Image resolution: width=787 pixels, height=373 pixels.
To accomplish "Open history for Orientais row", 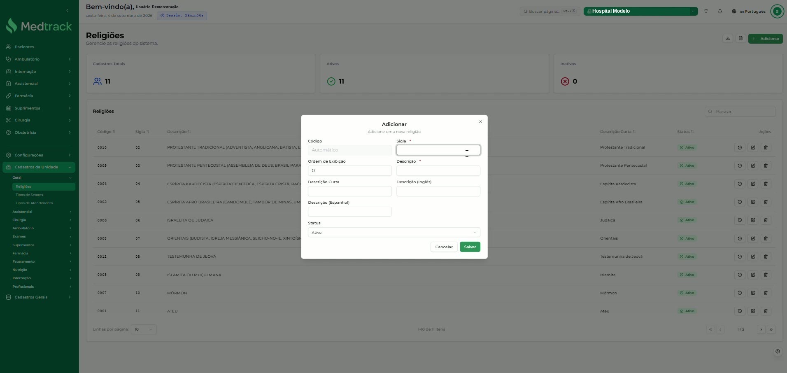I will tap(740, 238).
